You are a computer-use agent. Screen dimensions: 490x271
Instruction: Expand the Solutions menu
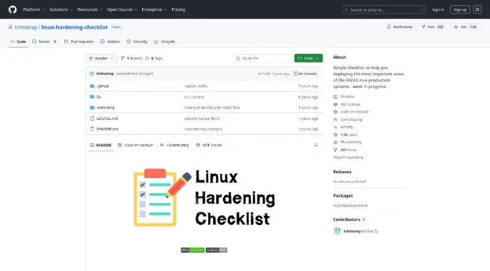coord(61,9)
